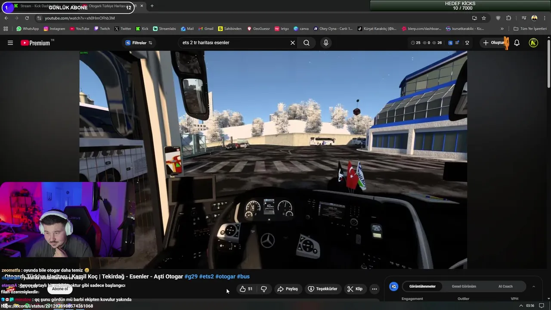Open the media control icon in Chrome toolbar

[x=524, y=18]
